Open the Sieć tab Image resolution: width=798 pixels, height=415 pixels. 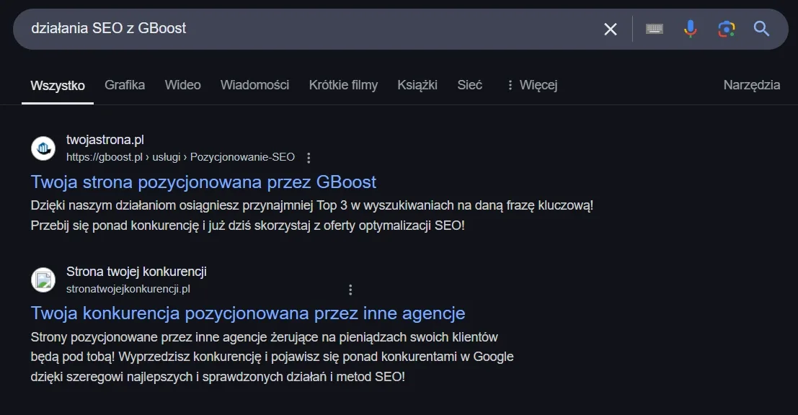[x=469, y=85]
